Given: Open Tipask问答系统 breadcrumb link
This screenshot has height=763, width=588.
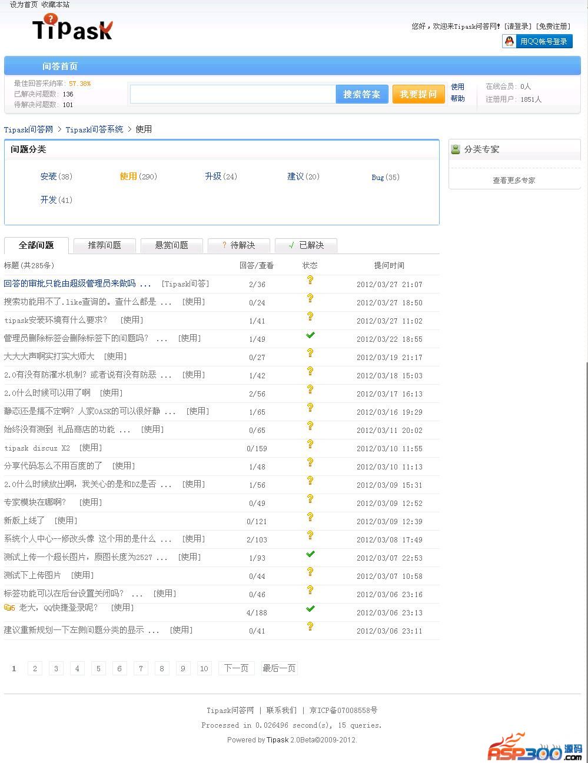Looking at the screenshot, I should (94, 129).
